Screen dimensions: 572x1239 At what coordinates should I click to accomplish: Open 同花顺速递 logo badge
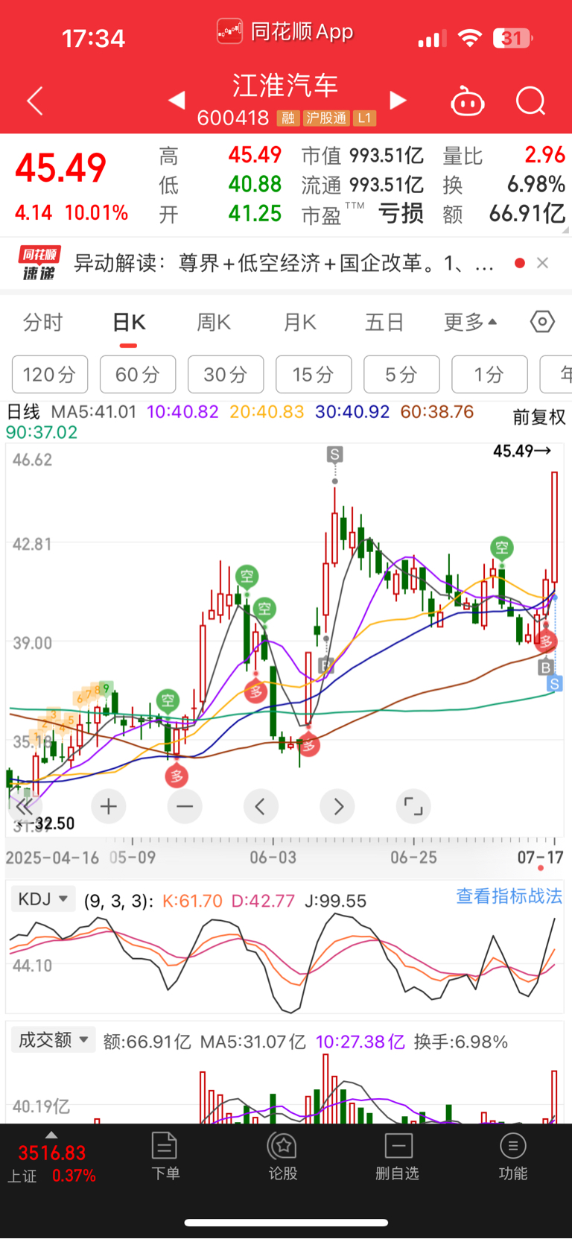coord(39,263)
